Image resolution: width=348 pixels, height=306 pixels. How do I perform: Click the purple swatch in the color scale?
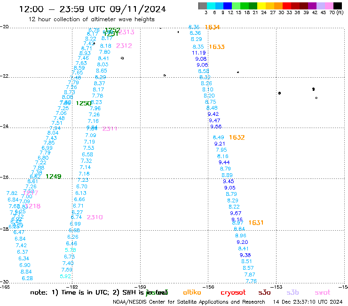(312, 6)
